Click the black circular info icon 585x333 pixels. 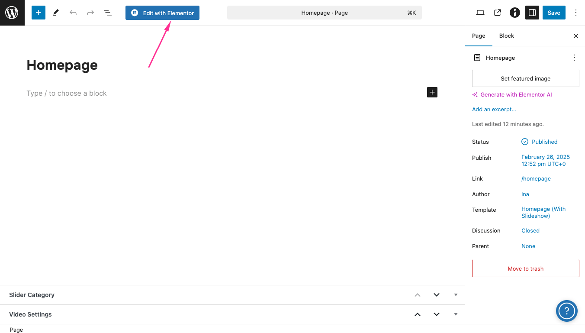pos(514,13)
